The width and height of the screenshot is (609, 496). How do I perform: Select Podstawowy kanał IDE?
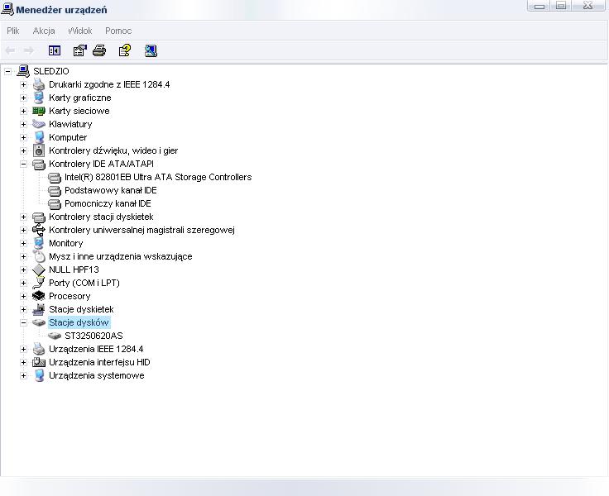tap(111, 190)
